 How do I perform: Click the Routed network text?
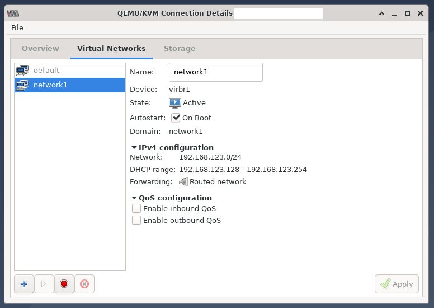(x=218, y=182)
